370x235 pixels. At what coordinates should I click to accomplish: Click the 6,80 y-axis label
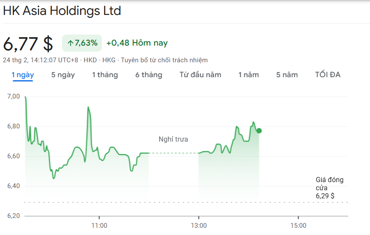14,126
